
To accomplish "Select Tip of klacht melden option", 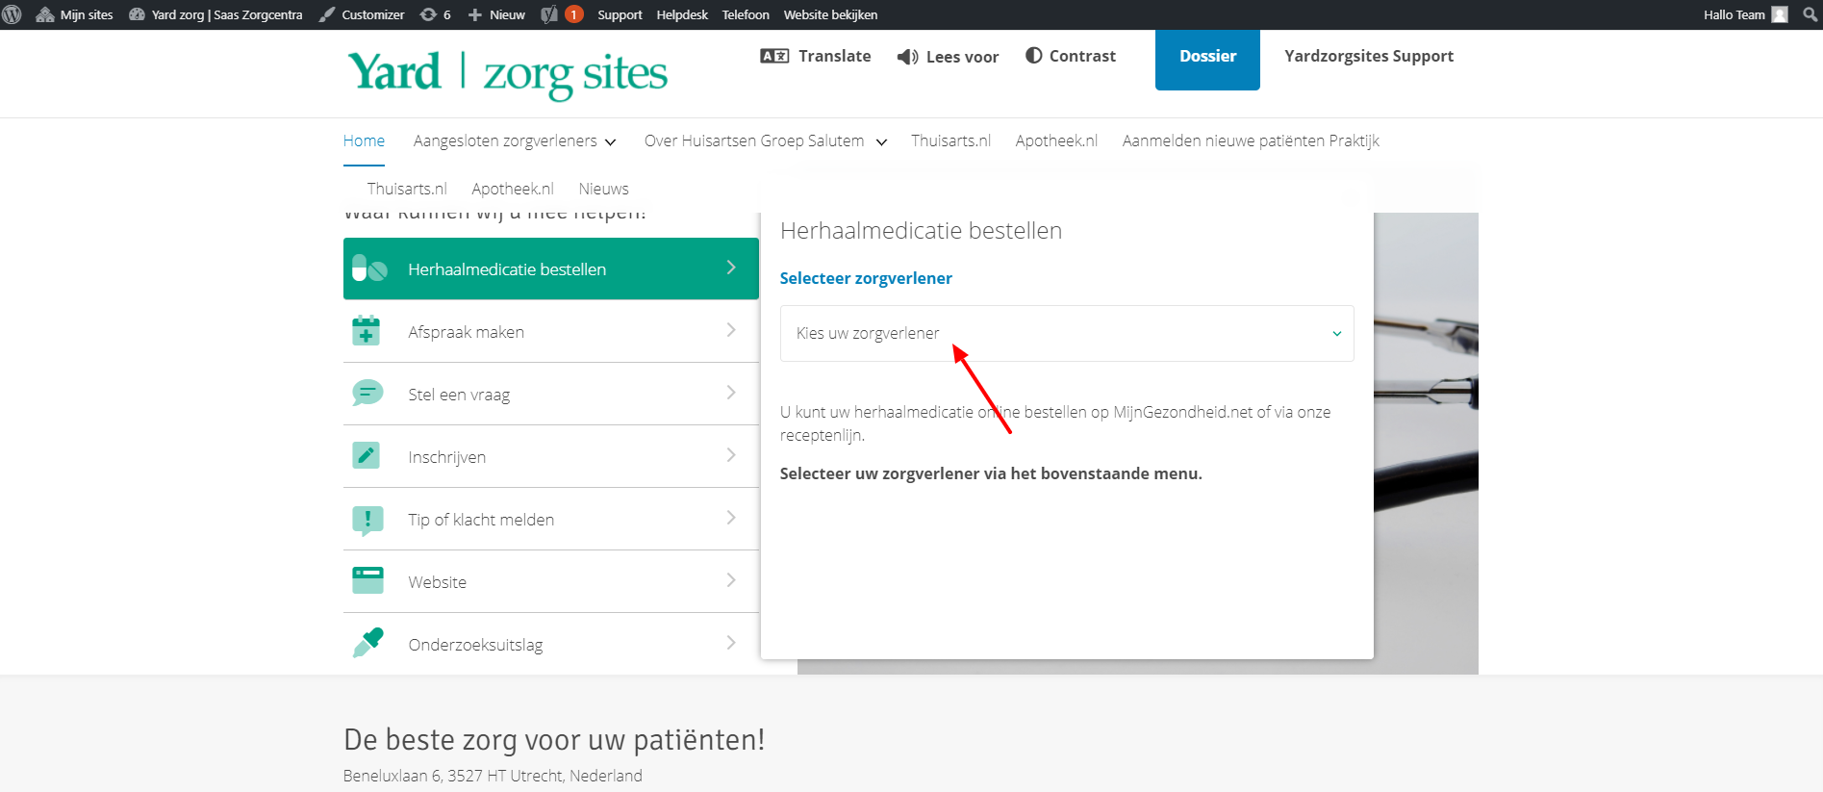I will 551,519.
